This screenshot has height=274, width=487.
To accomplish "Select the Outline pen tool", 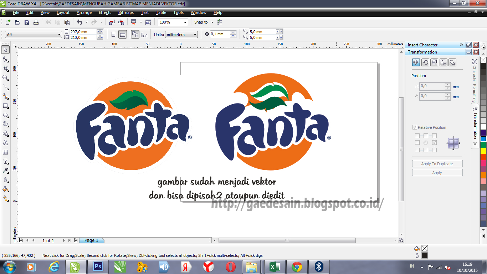I will coord(5,180).
